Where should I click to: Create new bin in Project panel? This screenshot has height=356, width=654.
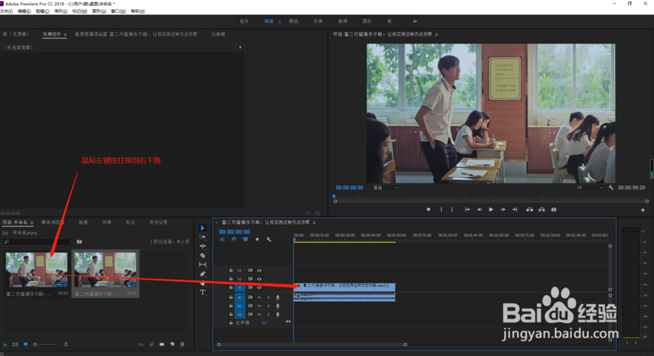point(162,344)
